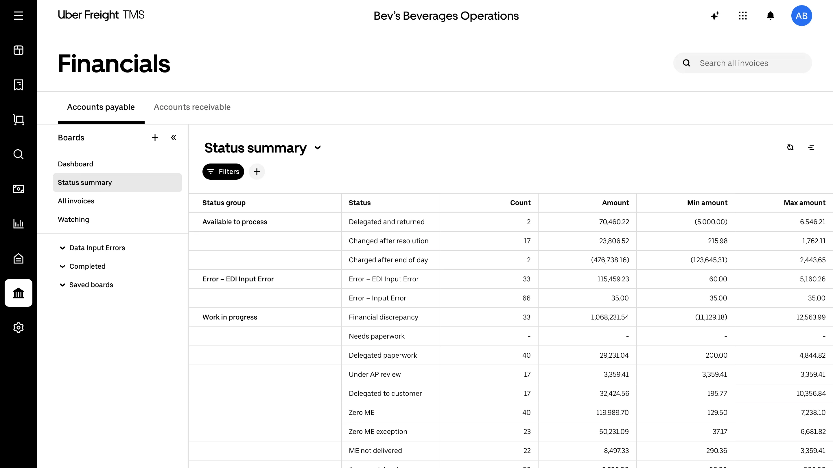Refresh the Status summary table
Screen dimensions: 833x468
790,147
